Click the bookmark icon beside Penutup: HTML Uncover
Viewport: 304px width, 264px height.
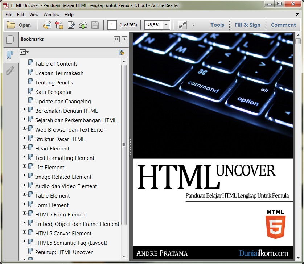(30, 251)
